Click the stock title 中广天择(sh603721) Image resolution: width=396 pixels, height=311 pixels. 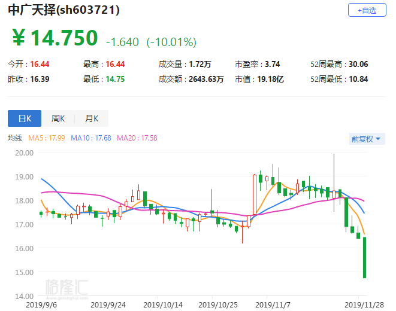64,10
